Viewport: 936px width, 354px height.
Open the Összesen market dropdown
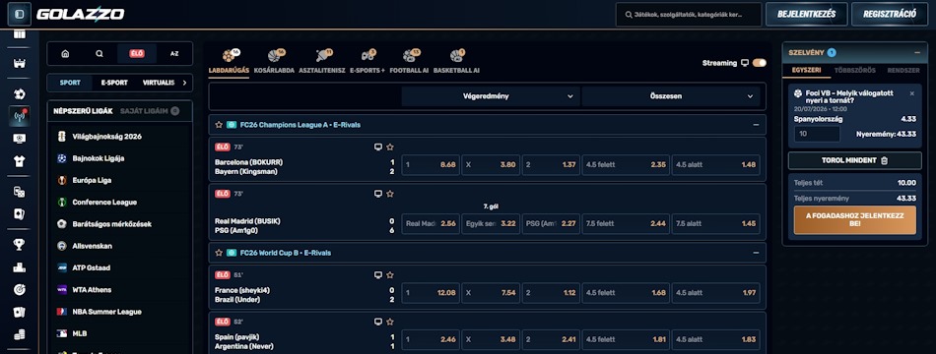670,96
